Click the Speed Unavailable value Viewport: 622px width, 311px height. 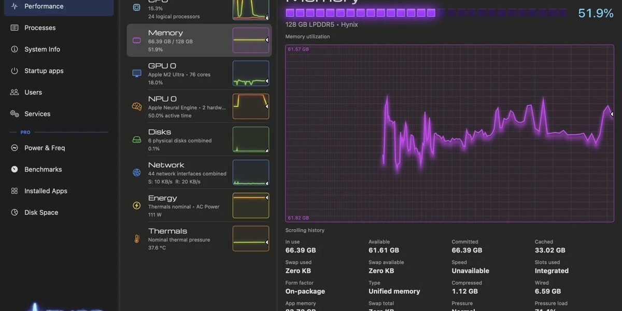[x=471, y=271]
